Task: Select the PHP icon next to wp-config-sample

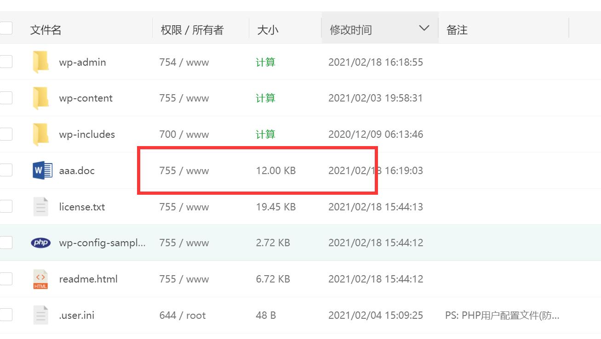Action: [x=40, y=243]
